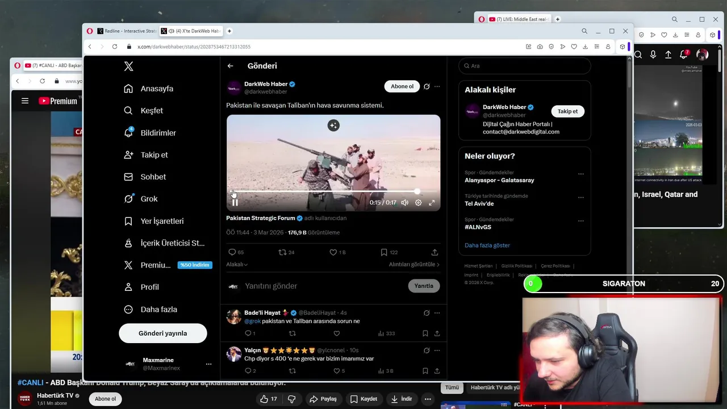
Task: Click Abone ol on DarkWeb Haber post
Action: [x=402, y=86]
